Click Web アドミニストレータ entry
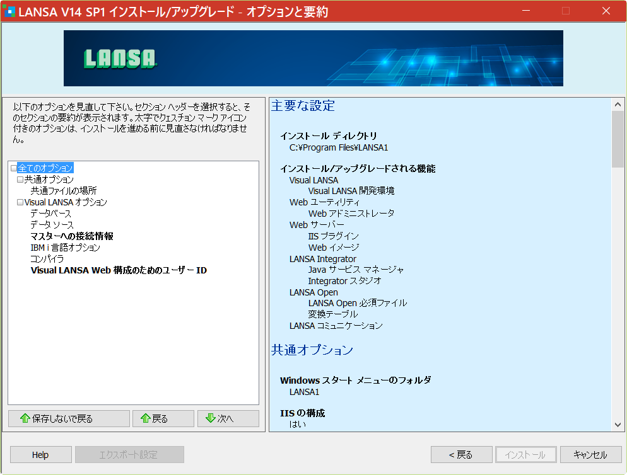 tap(351, 214)
